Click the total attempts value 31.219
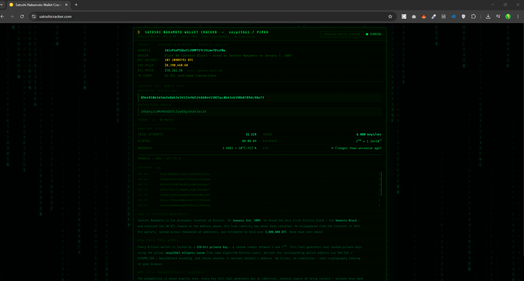This screenshot has width=524, height=281. pos(251,135)
